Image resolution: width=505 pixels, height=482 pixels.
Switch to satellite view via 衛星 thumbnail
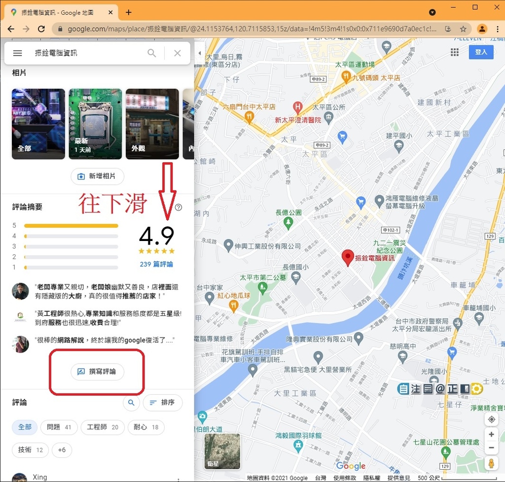click(222, 451)
